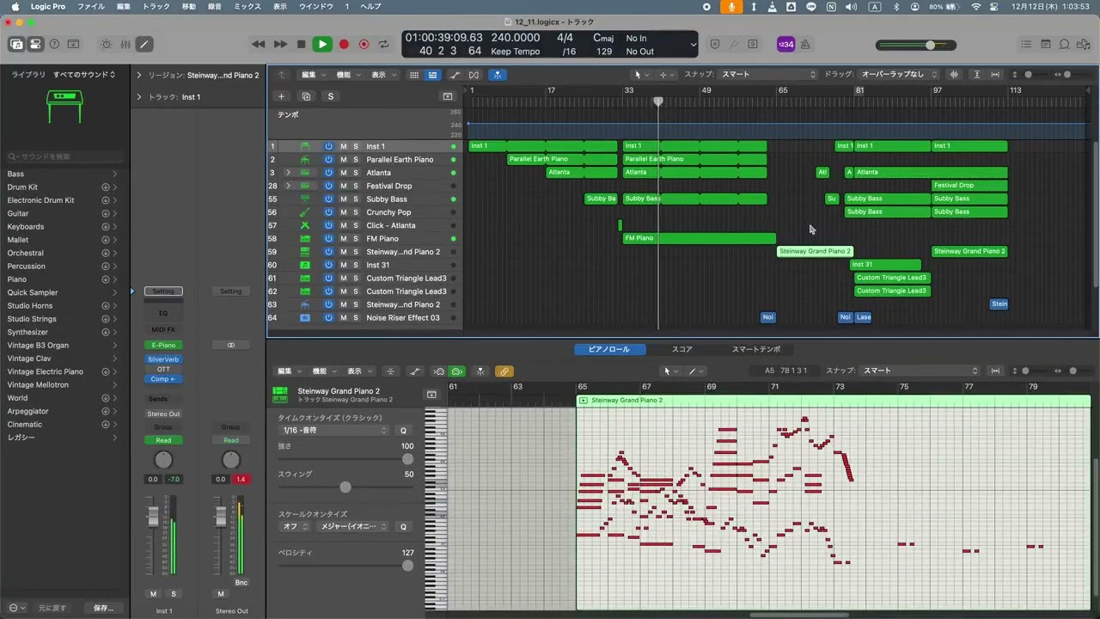Click the Q button for time quantize
The height and width of the screenshot is (619, 1100).
[403, 430]
